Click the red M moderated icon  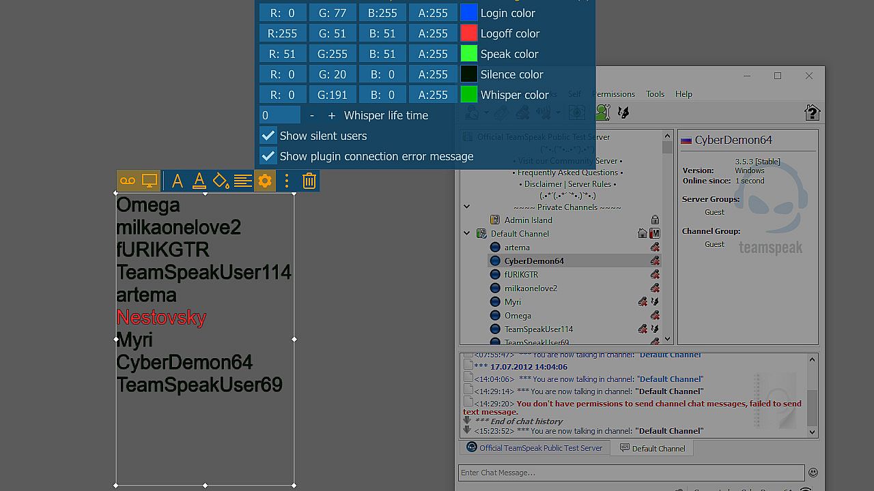(x=655, y=233)
